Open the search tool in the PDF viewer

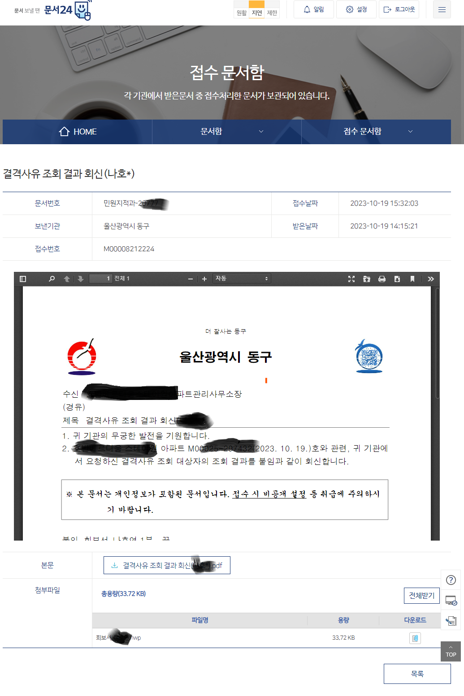point(51,278)
